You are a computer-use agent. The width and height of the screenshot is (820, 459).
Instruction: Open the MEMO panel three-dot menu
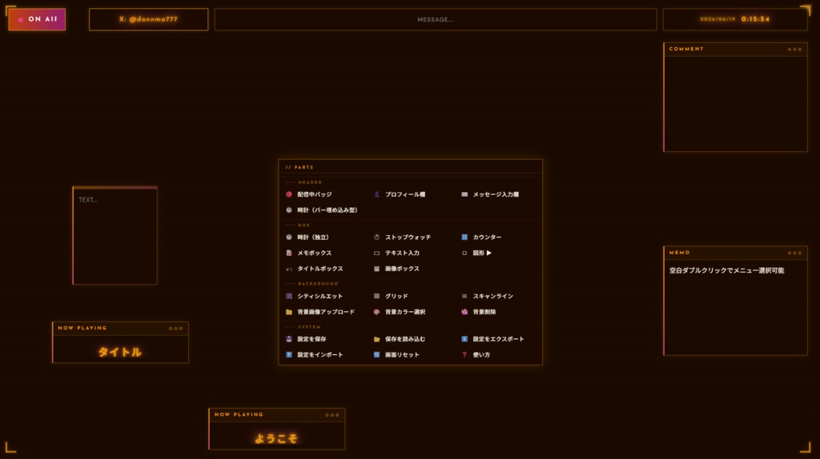(x=794, y=253)
